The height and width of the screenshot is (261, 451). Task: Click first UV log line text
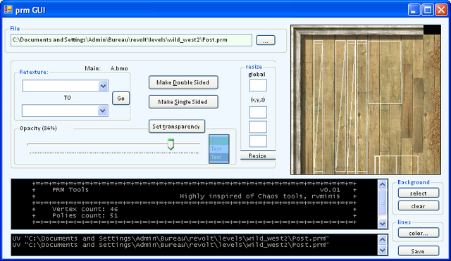point(171,238)
